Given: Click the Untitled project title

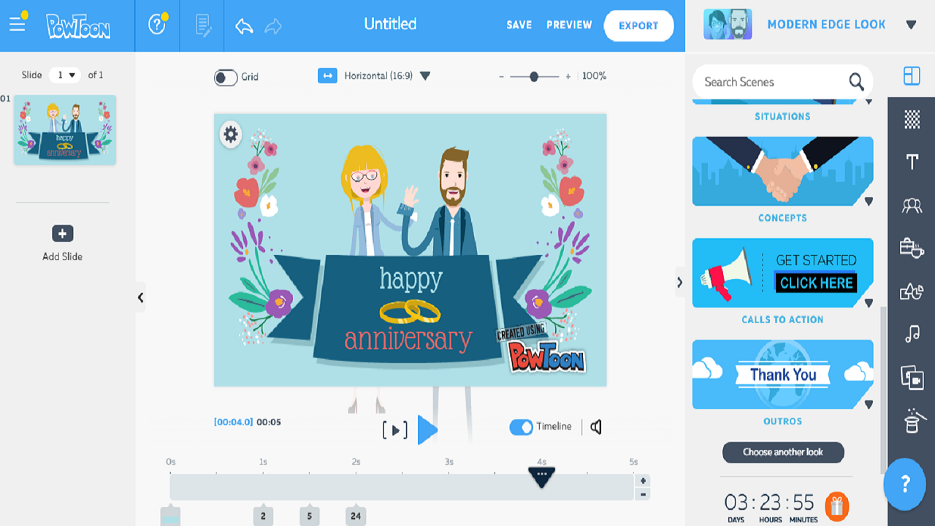Looking at the screenshot, I should point(390,24).
